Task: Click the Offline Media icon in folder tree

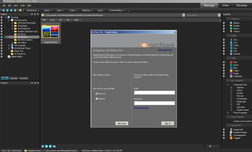Action: pos(9,56)
